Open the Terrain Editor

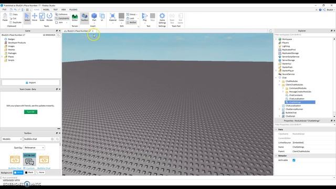point(75,17)
